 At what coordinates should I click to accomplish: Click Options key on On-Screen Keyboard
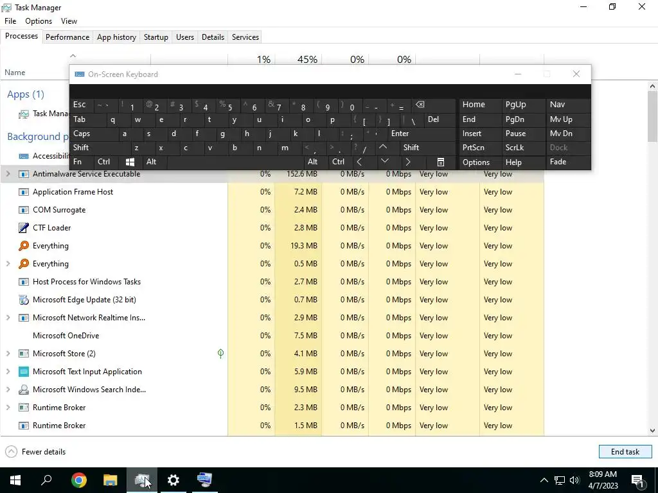coord(479,162)
